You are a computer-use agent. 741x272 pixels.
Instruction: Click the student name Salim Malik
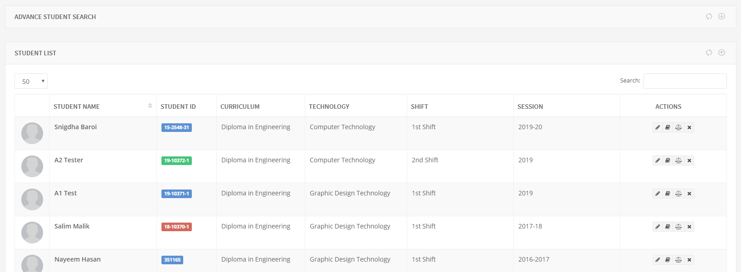click(x=72, y=226)
